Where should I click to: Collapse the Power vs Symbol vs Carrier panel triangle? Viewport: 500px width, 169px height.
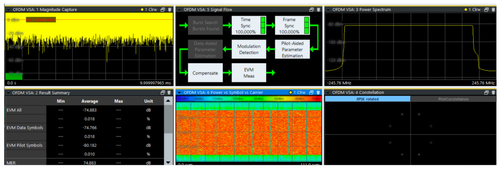point(179,92)
